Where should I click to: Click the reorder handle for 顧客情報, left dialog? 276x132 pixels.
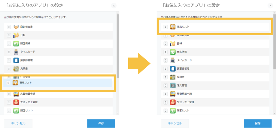[9, 44]
